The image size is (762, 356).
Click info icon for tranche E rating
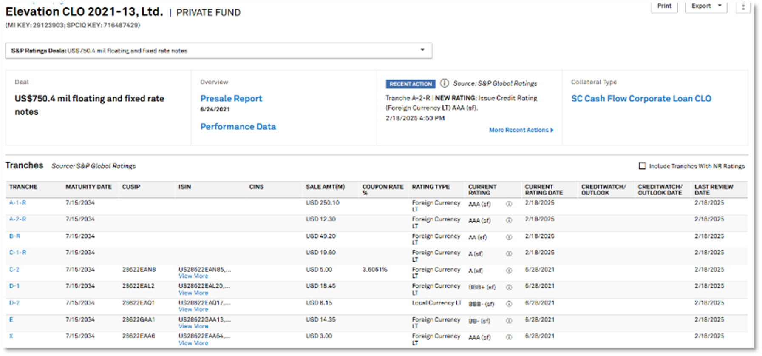(x=509, y=321)
